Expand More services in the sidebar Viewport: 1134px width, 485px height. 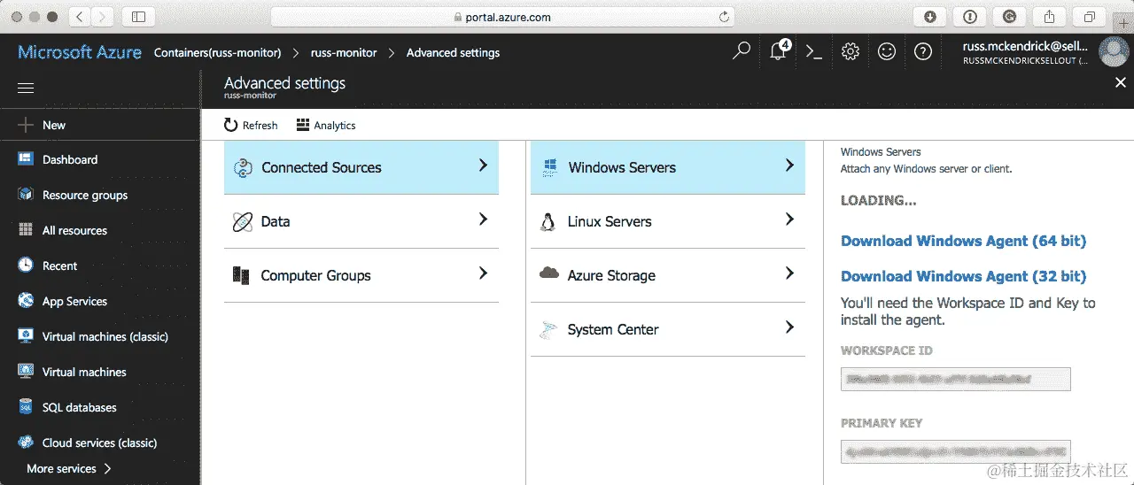tap(69, 468)
